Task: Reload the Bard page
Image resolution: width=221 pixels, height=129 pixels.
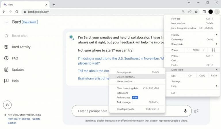Action: (x=17, y=12)
